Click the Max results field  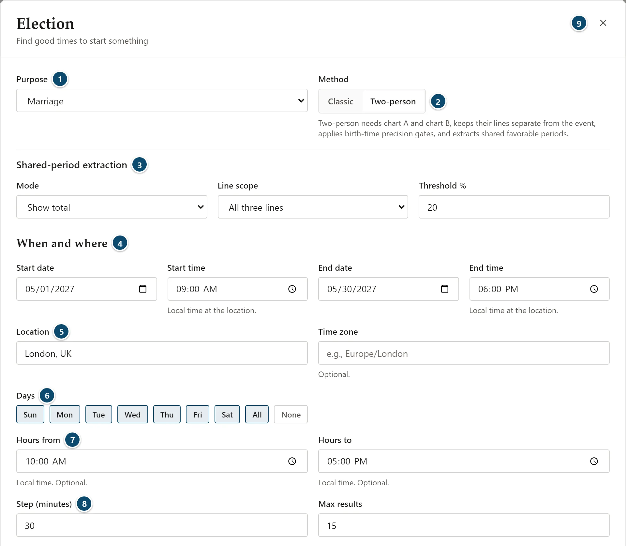coord(464,525)
